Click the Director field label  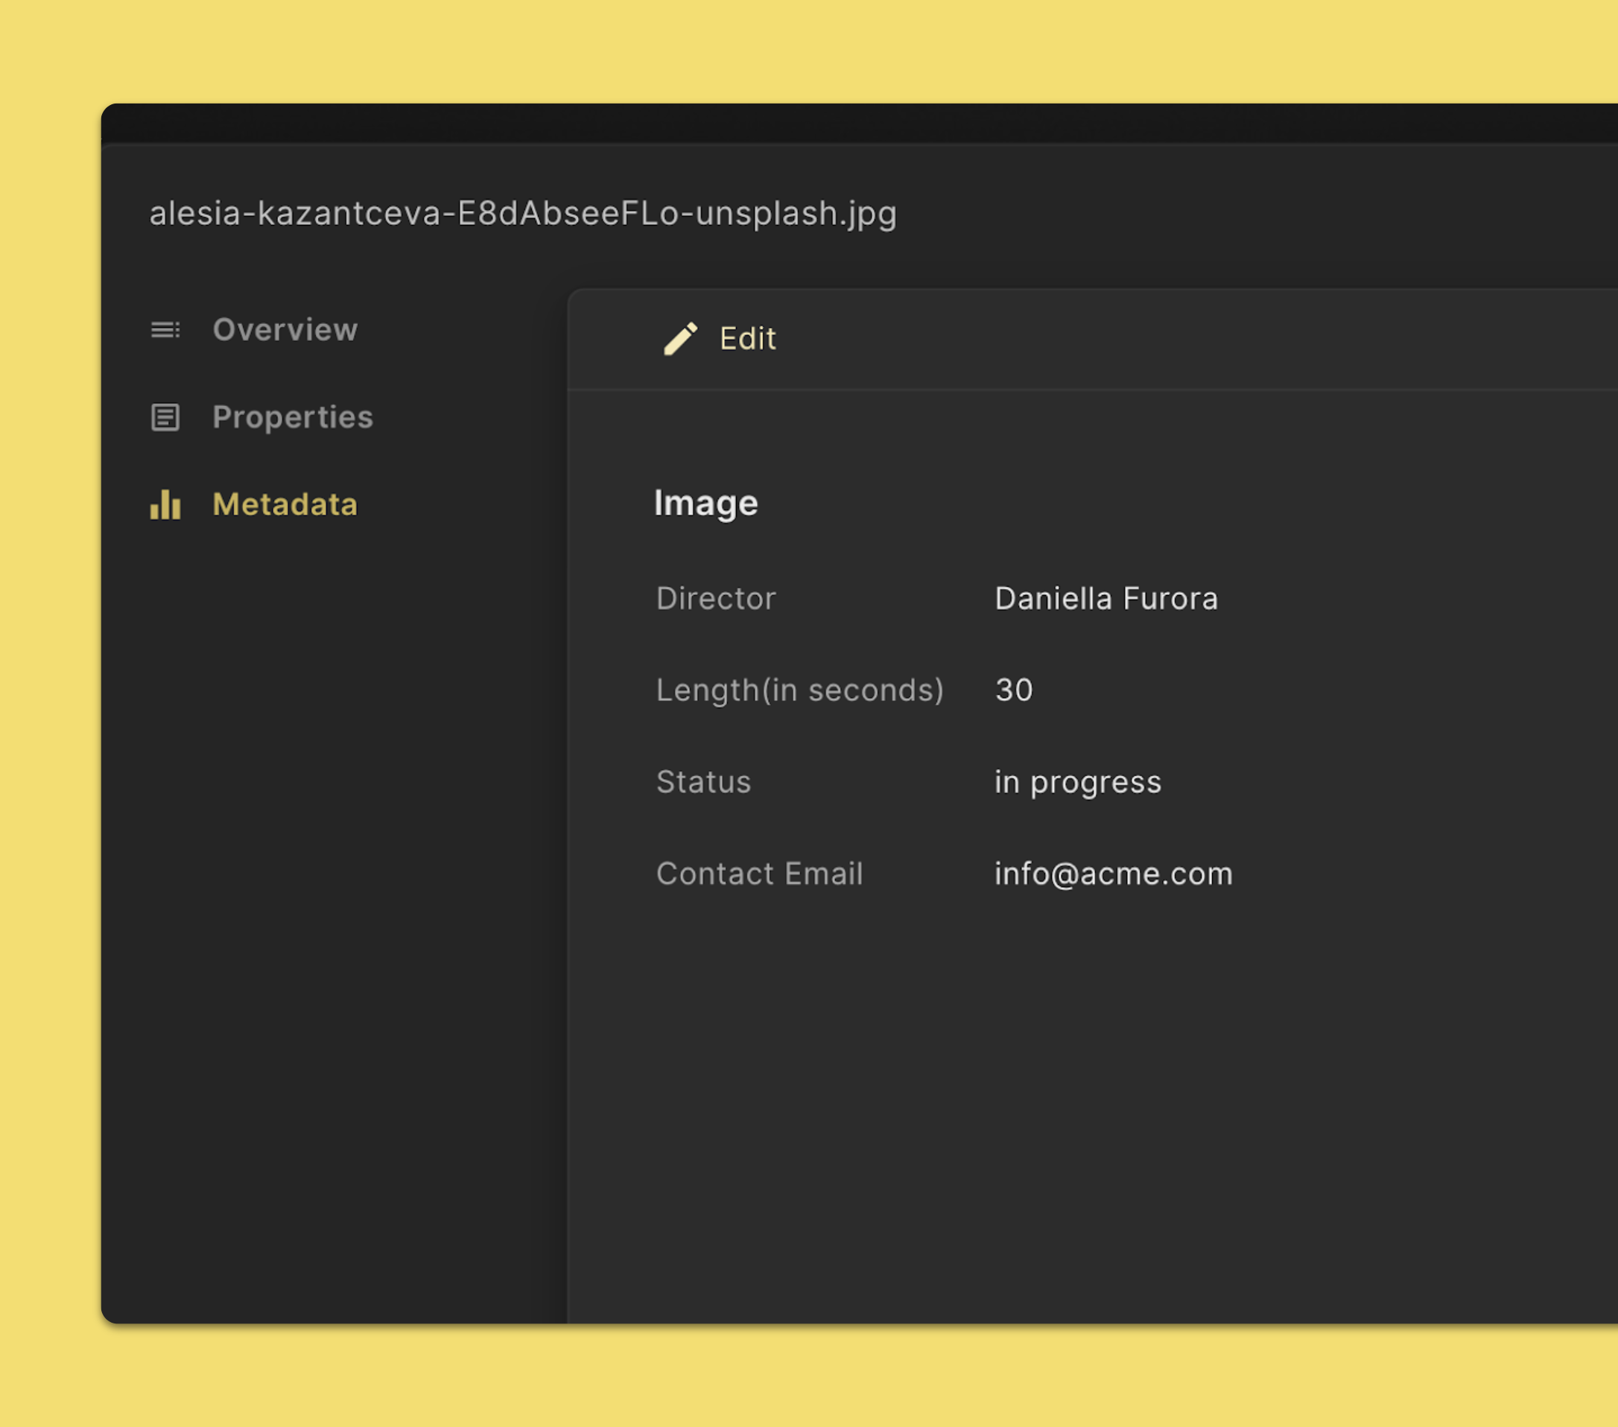[717, 598]
